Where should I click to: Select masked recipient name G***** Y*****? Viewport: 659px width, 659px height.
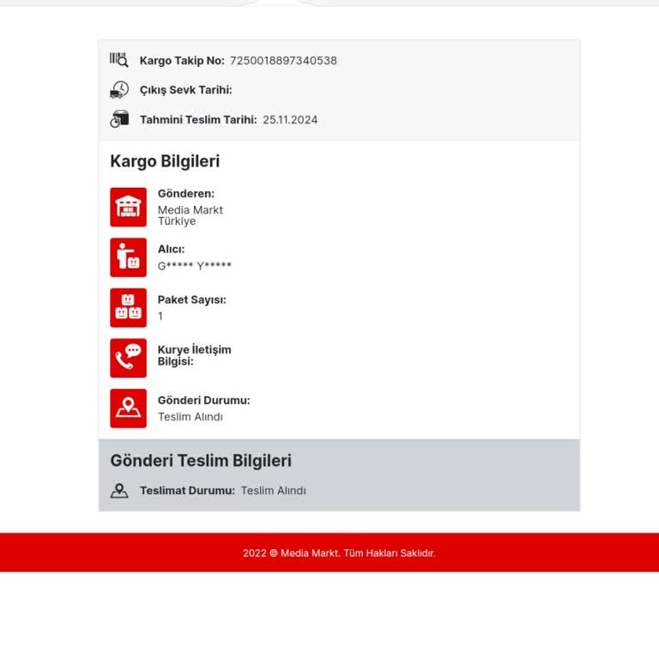point(195,266)
